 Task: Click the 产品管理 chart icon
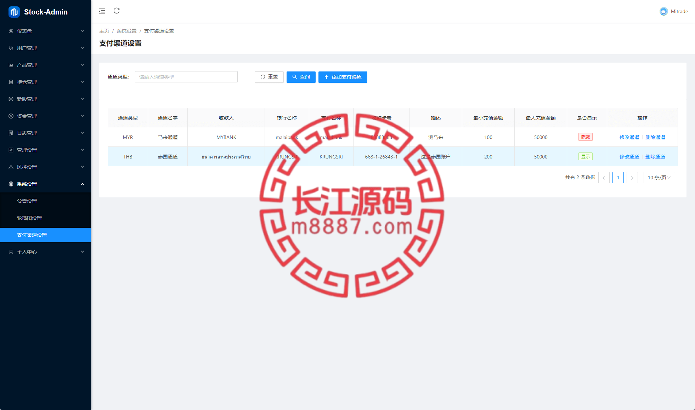tap(11, 65)
